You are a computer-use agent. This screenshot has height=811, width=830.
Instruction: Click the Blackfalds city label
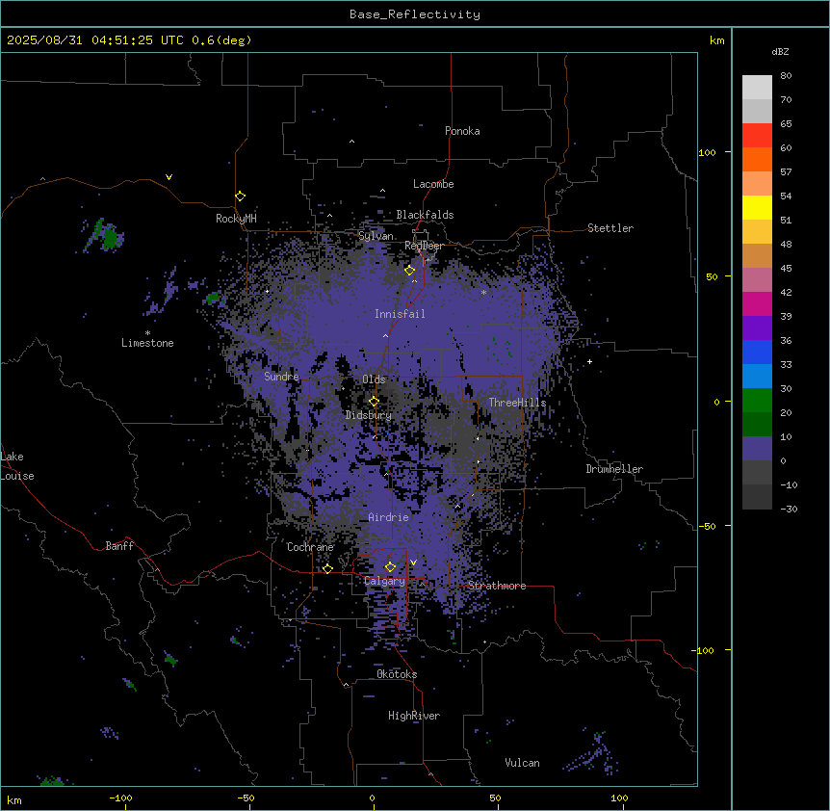tap(425, 215)
